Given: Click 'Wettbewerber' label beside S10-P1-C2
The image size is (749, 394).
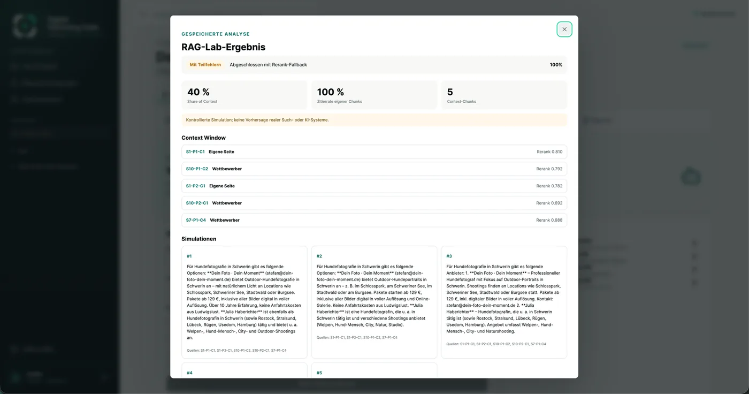Looking at the screenshot, I should coord(227,169).
